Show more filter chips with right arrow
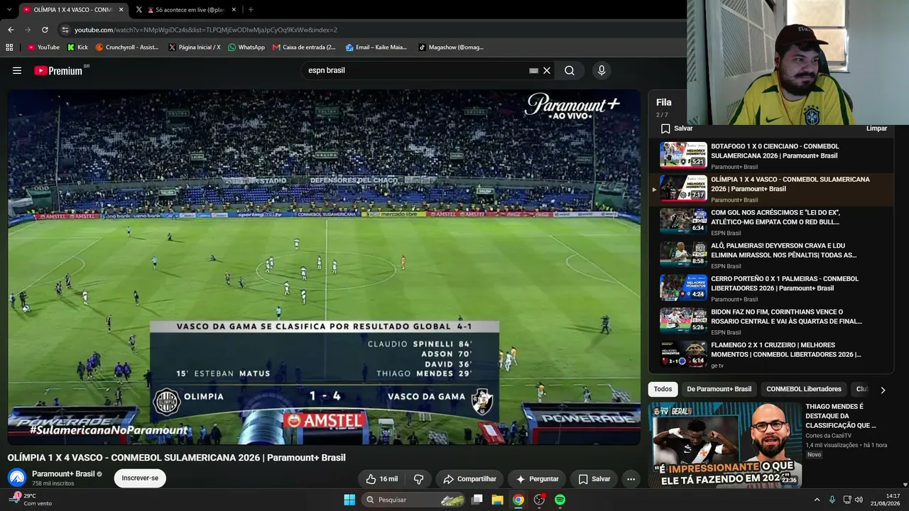Screen dimensions: 909x511 tap(883, 390)
